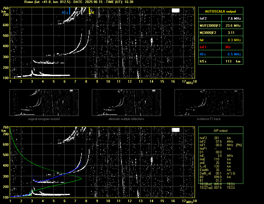Image resolution: width=264 pixels, height=204 pixels.
Task: Click the 'M(3000)F2' row label
Action: (208, 33)
